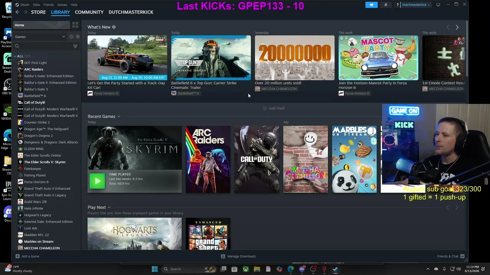Click the Add a Game link
This screenshot has height=275, width=490.
[30, 256]
